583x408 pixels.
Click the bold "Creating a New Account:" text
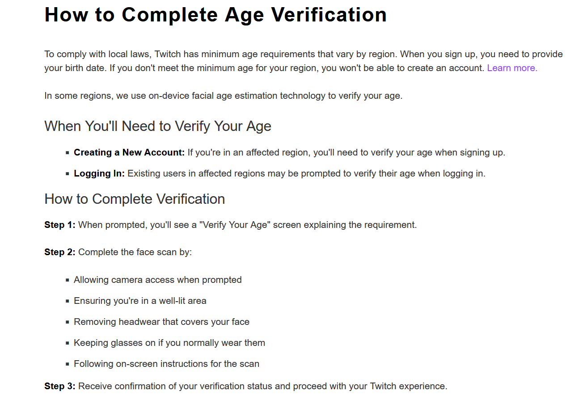pyautogui.click(x=129, y=152)
